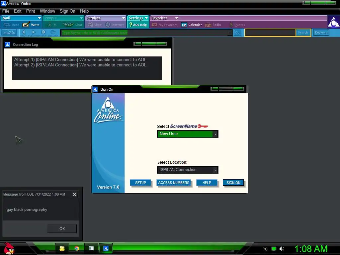The image size is (340, 255).
Task: Open the Quotes toolbar icon
Action: click(x=237, y=25)
